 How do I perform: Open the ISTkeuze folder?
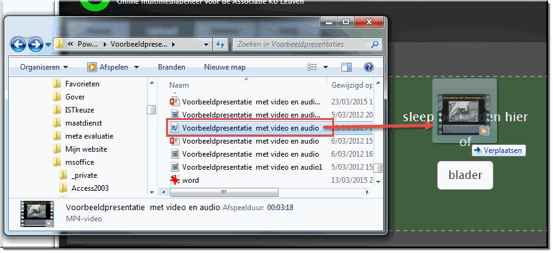[x=80, y=110]
